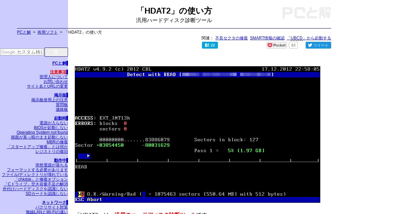Open the Pocket count bubble showing 83
The width and height of the screenshot is (408, 214).
(293, 45)
